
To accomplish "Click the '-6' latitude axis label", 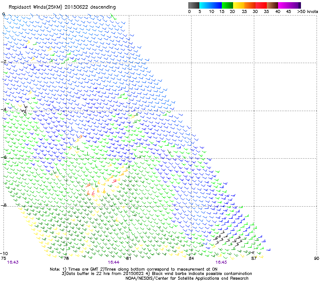I will pyautogui.click(x=3, y=157).
